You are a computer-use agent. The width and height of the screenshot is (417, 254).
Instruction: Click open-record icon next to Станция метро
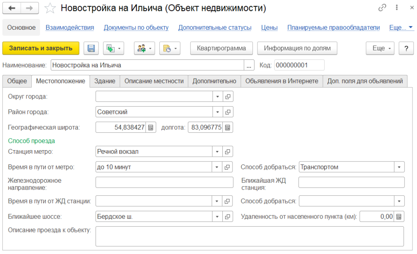(x=228, y=152)
